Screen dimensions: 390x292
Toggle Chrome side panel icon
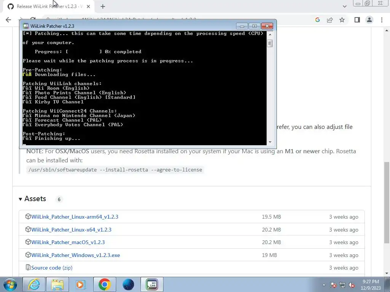[x=357, y=20]
